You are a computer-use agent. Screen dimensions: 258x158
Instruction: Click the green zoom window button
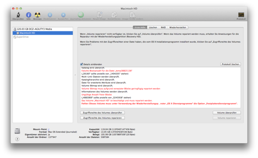tap(21, 9)
